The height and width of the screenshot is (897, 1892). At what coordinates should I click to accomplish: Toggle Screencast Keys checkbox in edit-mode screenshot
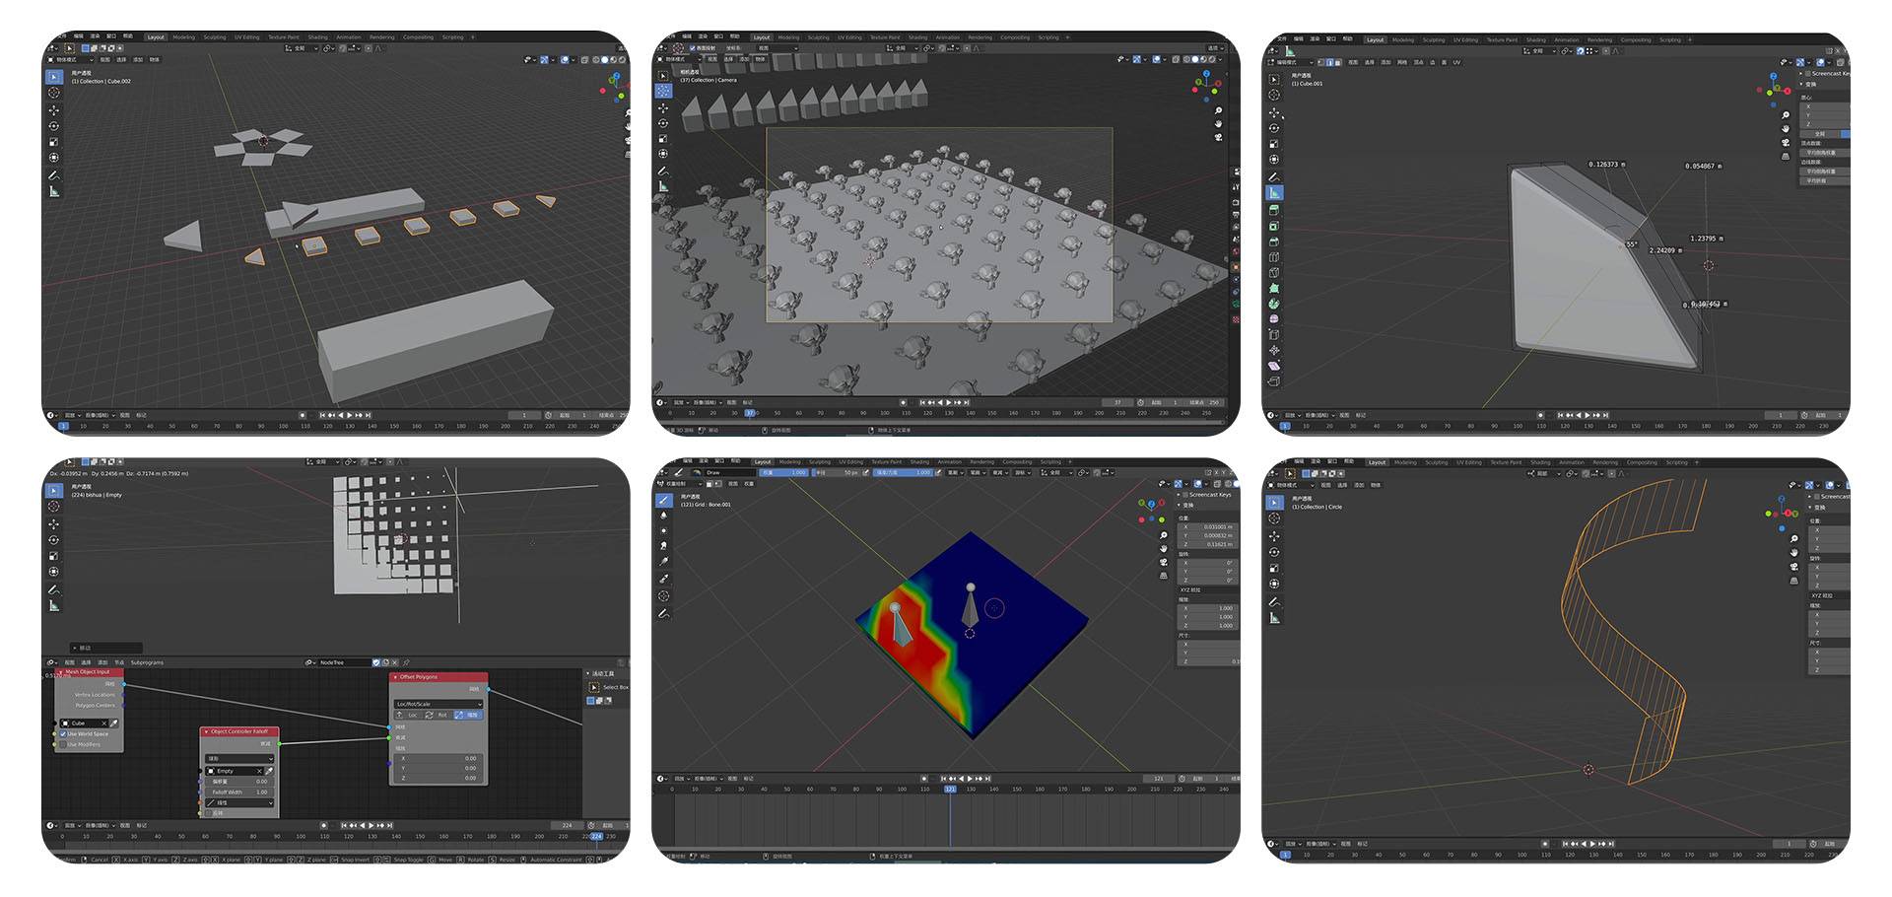pyautogui.click(x=1807, y=73)
